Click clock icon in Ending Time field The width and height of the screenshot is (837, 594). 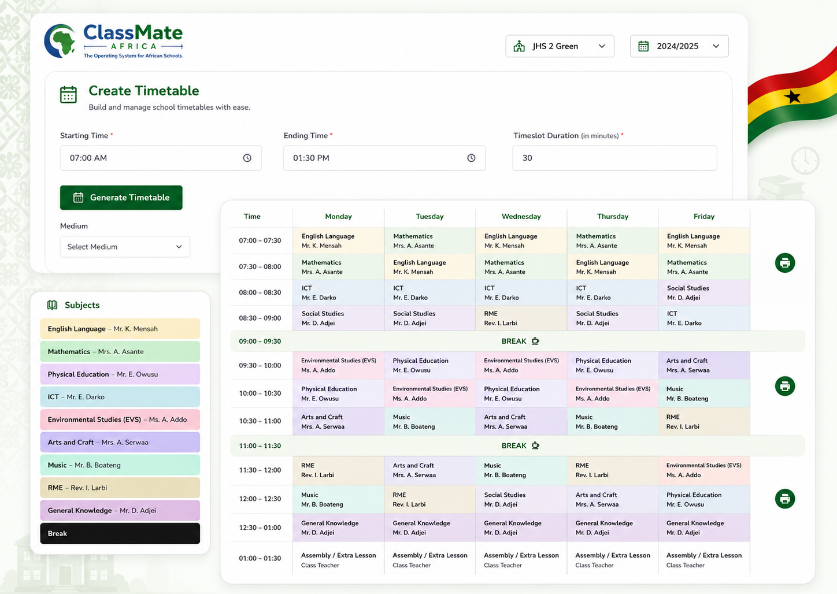pyautogui.click(x=471, y=158)
